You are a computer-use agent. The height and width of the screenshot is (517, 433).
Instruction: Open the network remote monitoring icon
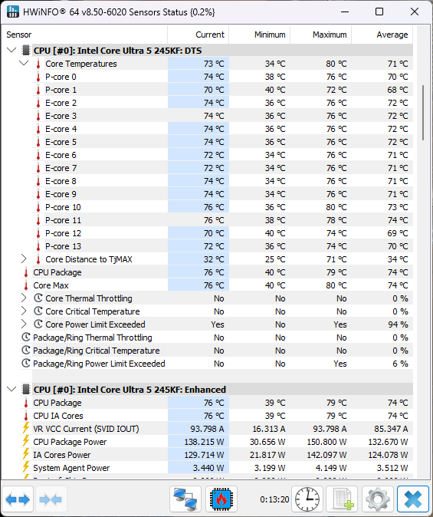coord(185,499)
